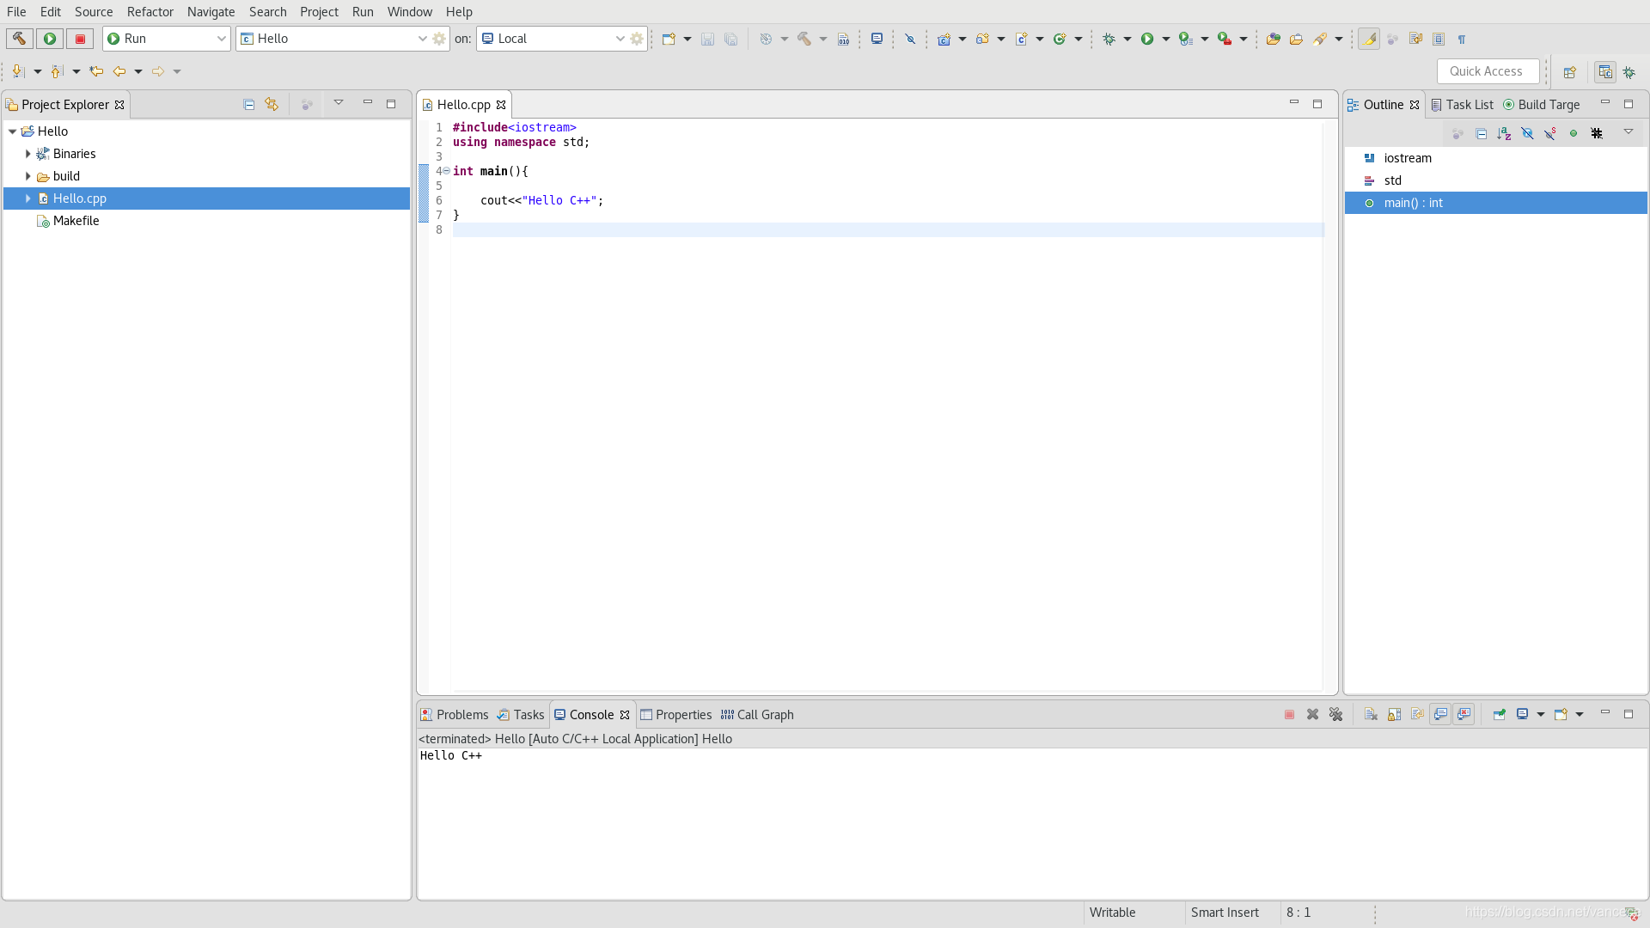Toggle Link with Editor in Project Explorer

[272, 105]
